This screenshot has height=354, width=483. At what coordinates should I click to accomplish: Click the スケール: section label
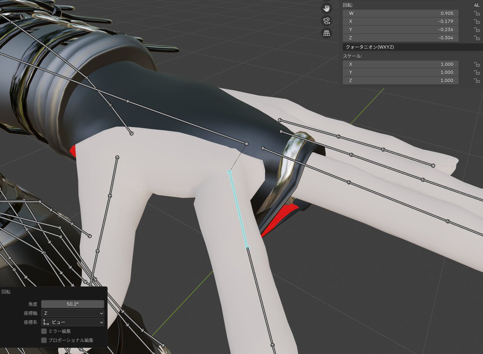(353, 56)
